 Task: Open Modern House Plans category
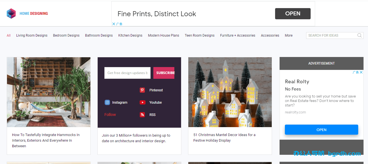[163, 35]
